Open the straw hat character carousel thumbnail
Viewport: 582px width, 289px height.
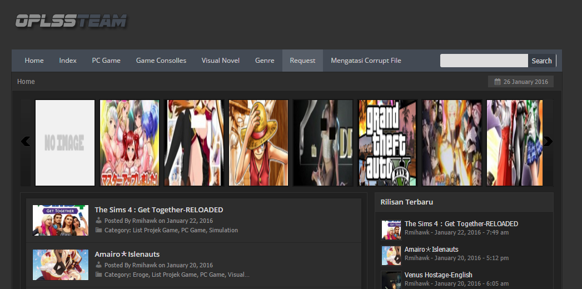coord(258,143)
